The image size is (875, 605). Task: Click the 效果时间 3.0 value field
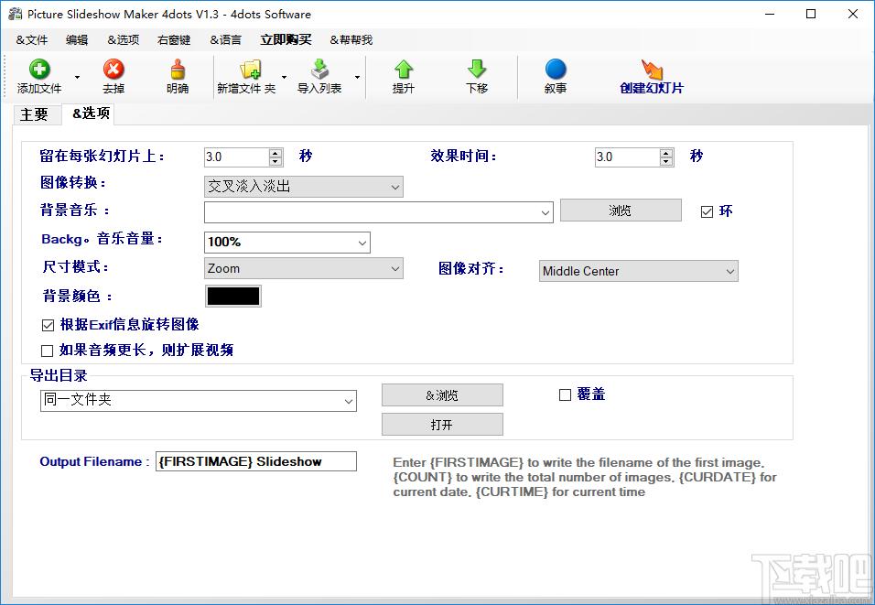coord(627,157)
